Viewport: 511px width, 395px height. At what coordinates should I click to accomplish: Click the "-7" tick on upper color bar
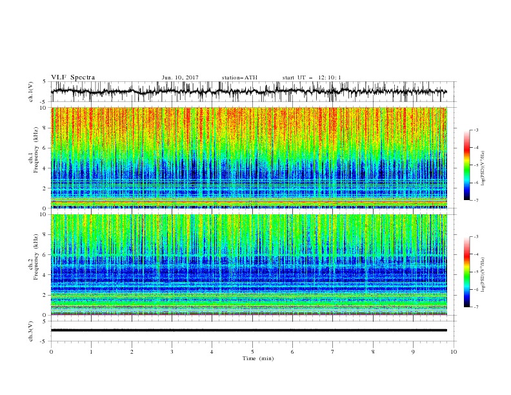click(476, 200)
